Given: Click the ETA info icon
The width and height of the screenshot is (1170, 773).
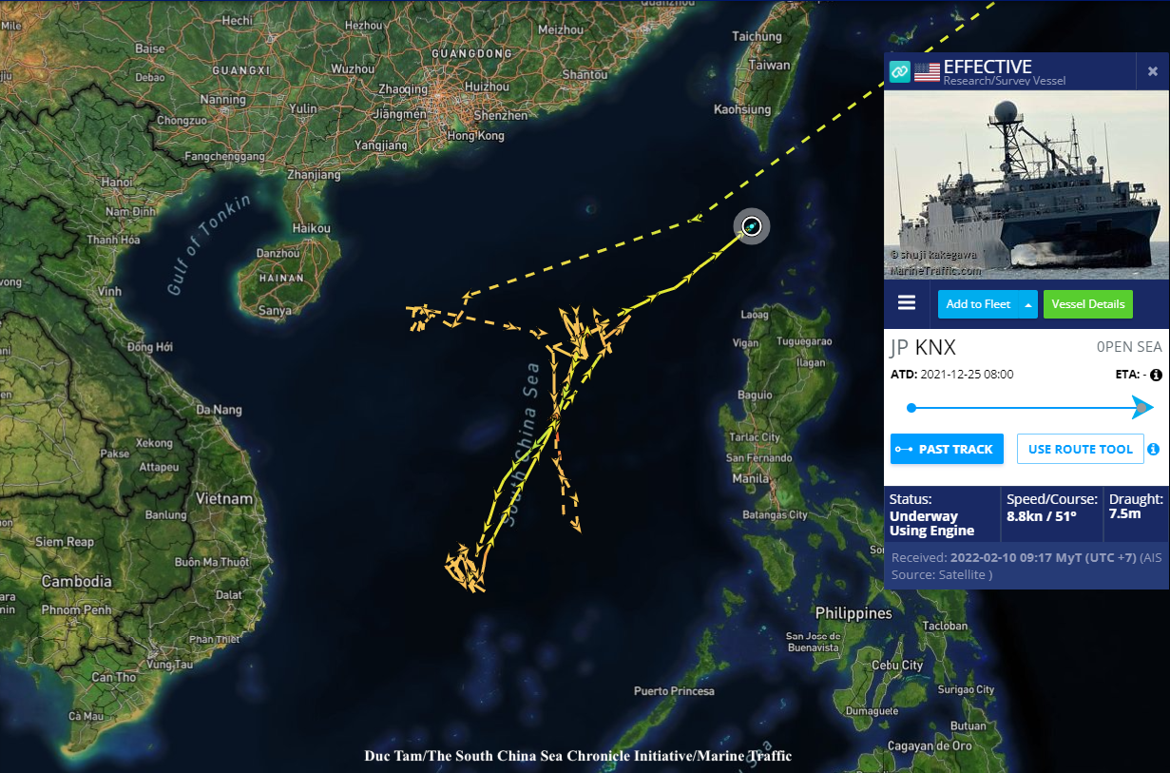Looking at the screenshot, I should [1156, 375].
